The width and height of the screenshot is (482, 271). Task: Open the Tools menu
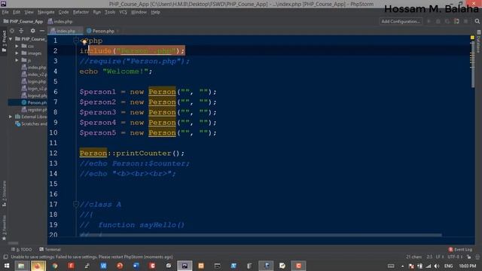[x=110, y=12]
